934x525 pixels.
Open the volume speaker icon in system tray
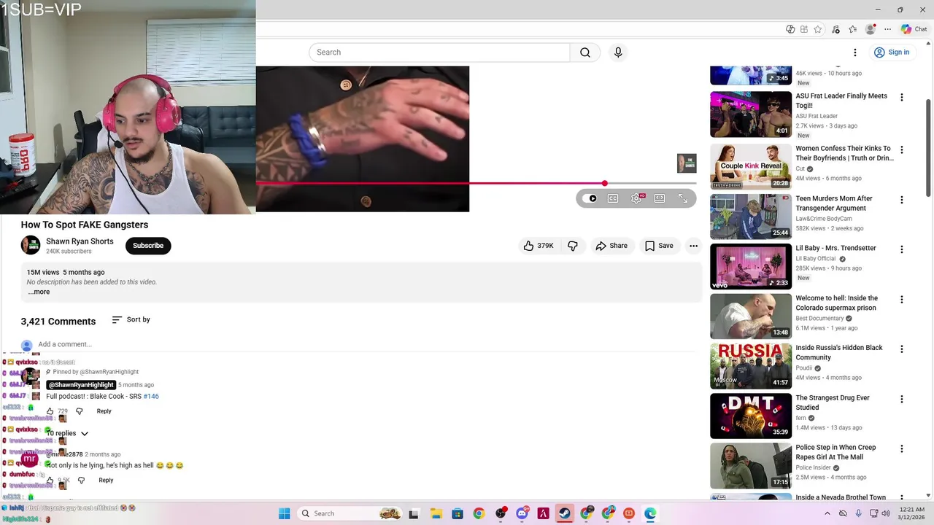tap(886, 513)
